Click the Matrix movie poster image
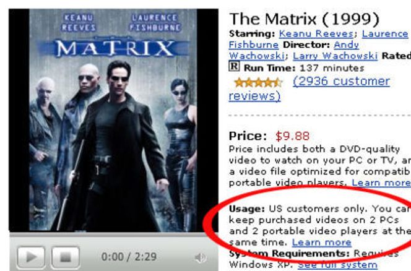Viewport: 411px width, 271px height. click(x=113, y=120)
